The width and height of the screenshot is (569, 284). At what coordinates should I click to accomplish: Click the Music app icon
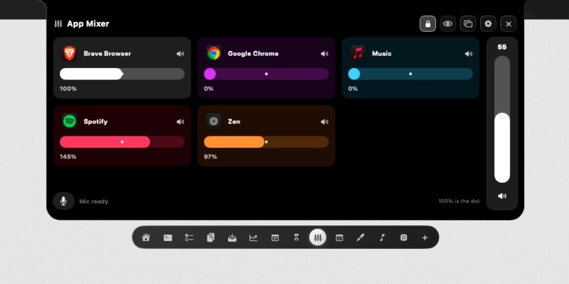pyautogui.click(x=358, y=53)
